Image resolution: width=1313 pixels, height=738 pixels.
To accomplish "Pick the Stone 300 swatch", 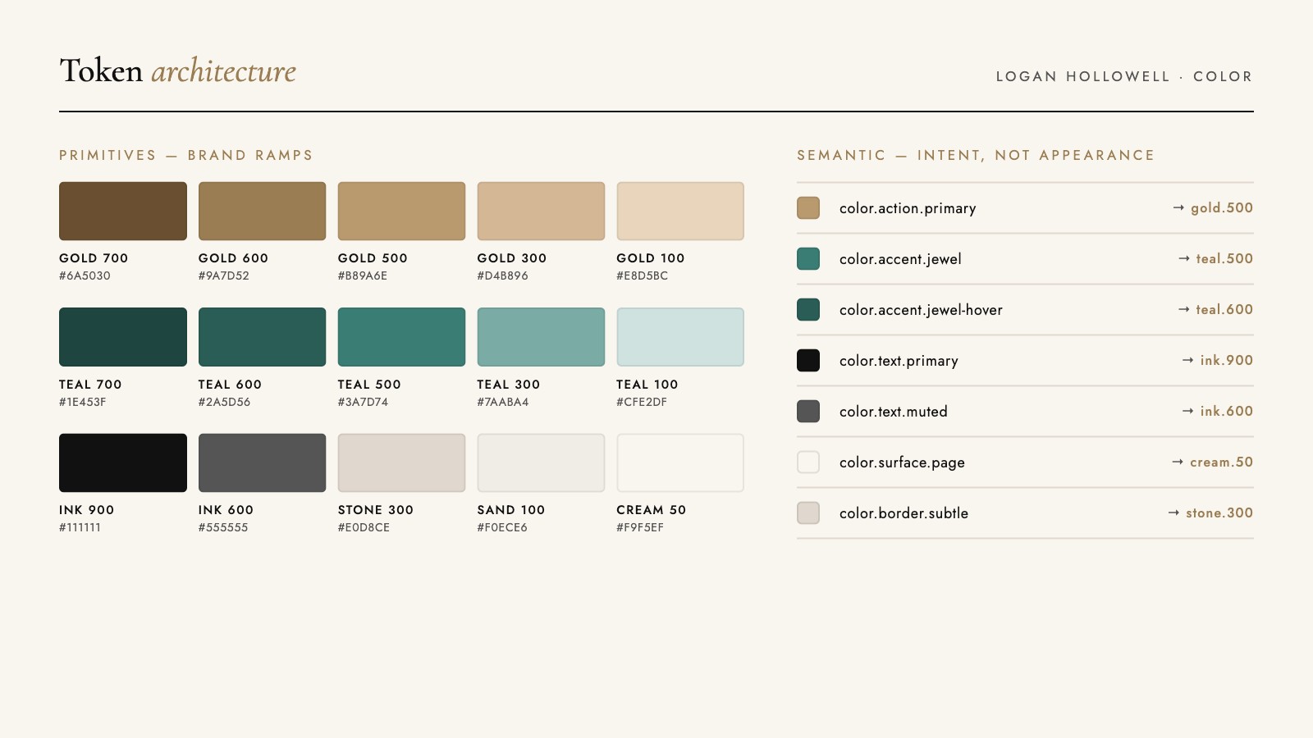I will pos(402,463).
